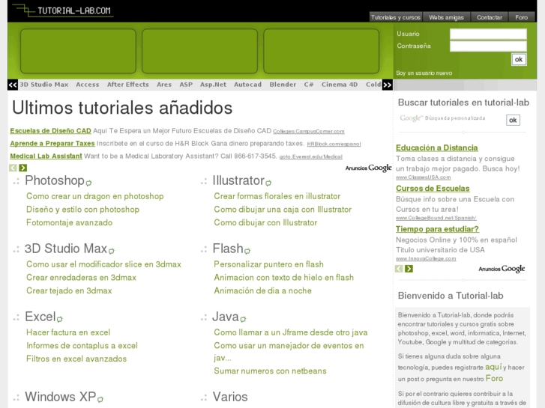Click the small icon next to Excel heading
Screen dimensions: 545x408
point(60,319)
